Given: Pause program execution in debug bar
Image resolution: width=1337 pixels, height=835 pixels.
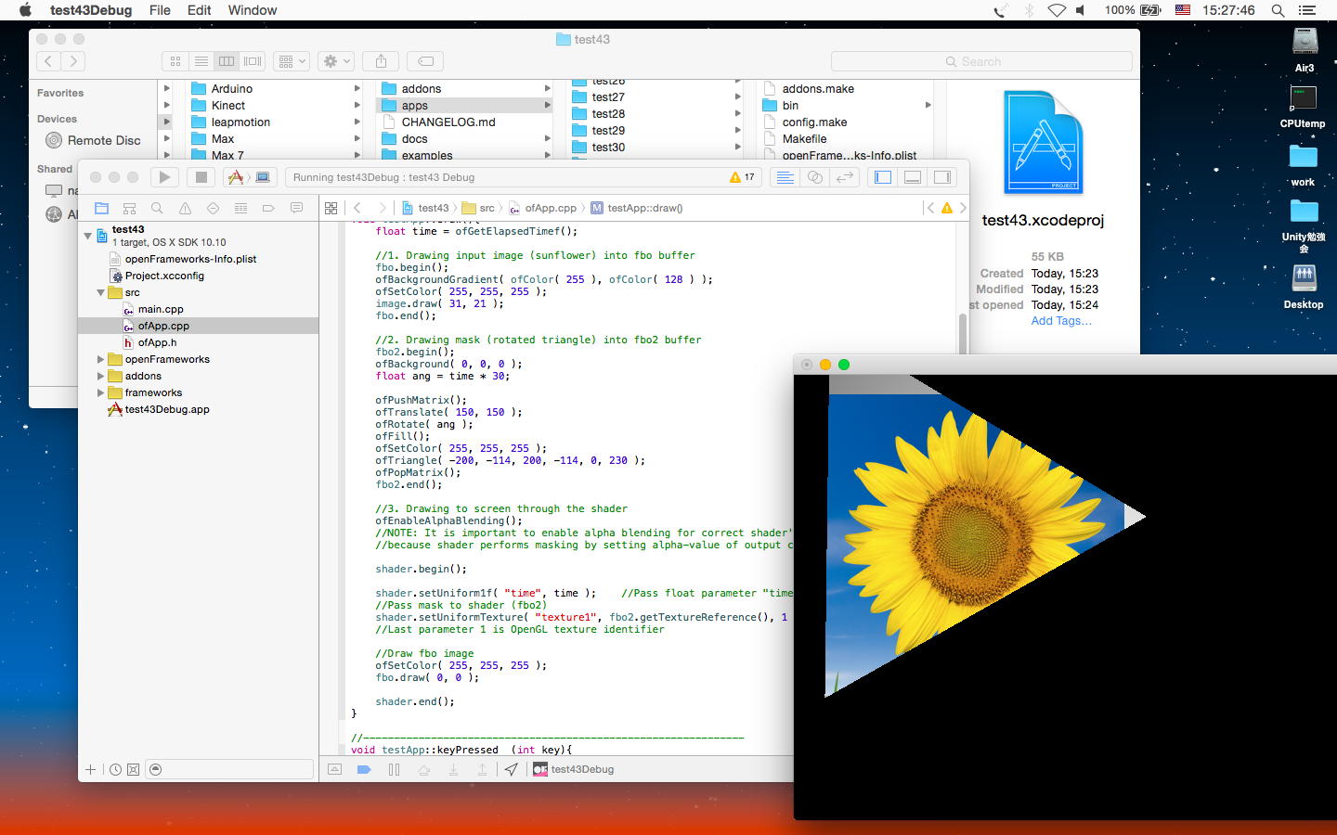Looking at the screenshot, I should 394,769.
